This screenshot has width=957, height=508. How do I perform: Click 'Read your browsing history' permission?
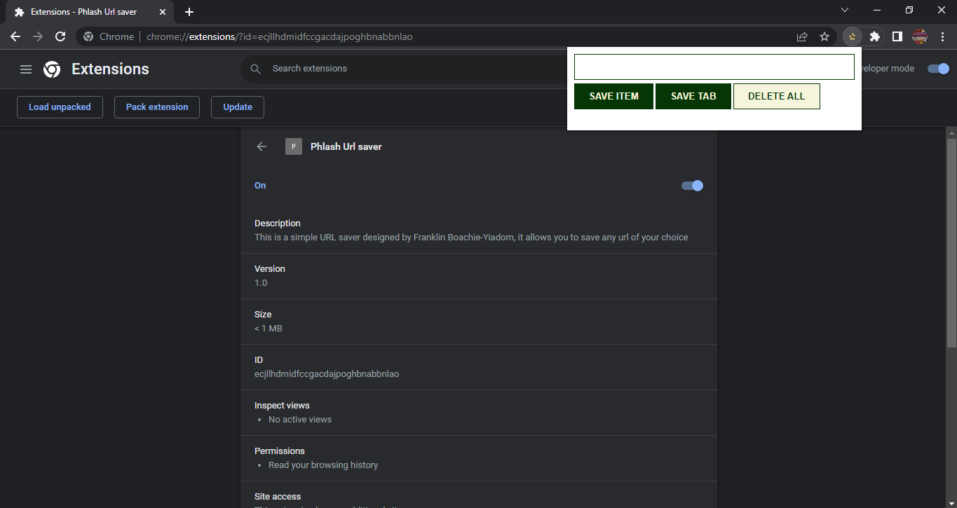[x=323, y=465]
